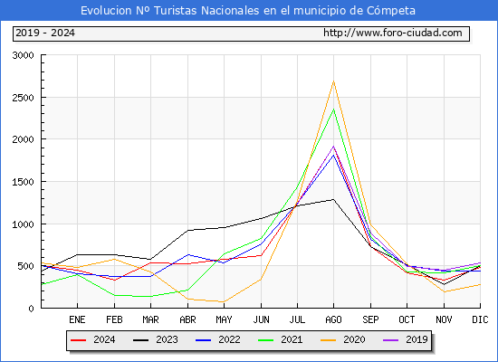
Task: Click the orange 2020 low point at MAY
Action: [x=224, y=301]
